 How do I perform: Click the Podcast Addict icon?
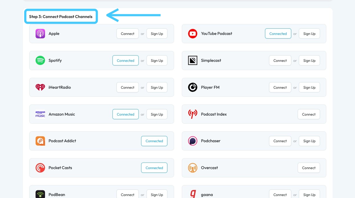[40, 141]
